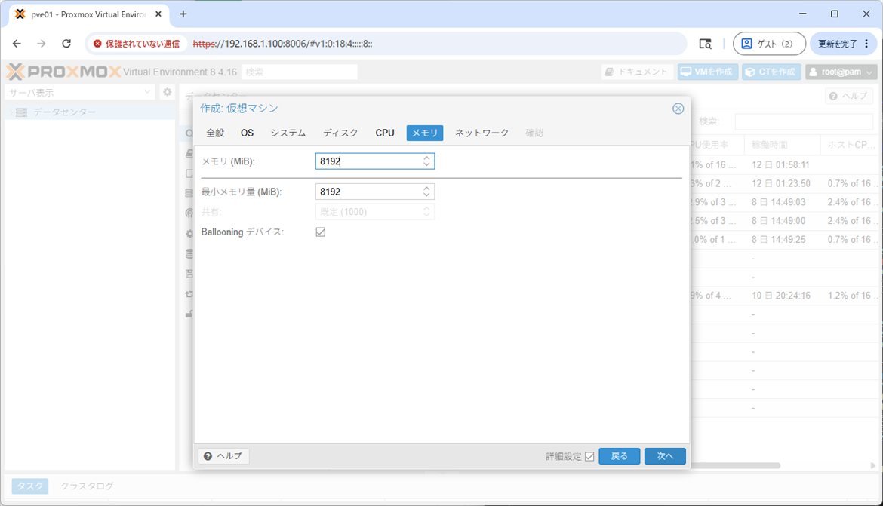883x506 pixels.
Task: Click the 次へ button
Action: pos(665,456)
